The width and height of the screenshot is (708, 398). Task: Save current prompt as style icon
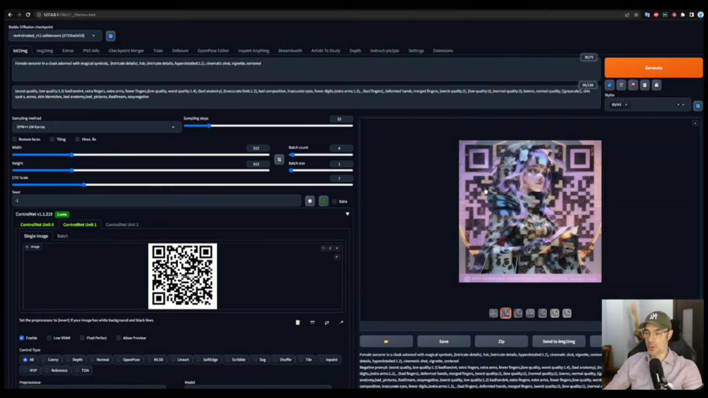[657, 85]
